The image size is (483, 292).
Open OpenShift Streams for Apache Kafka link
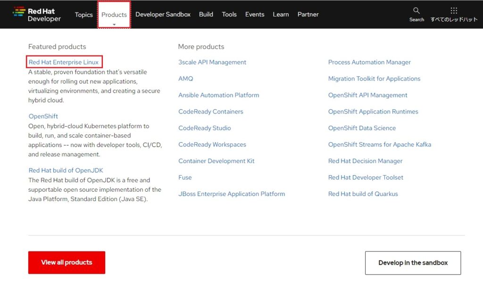point(380,145)
